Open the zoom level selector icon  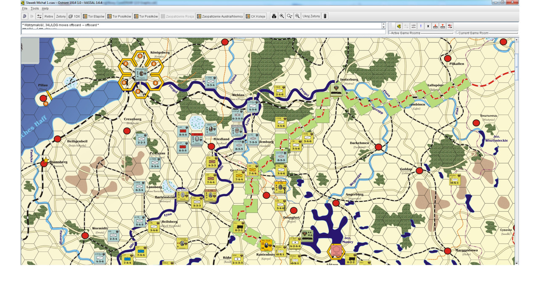(290, 16)
